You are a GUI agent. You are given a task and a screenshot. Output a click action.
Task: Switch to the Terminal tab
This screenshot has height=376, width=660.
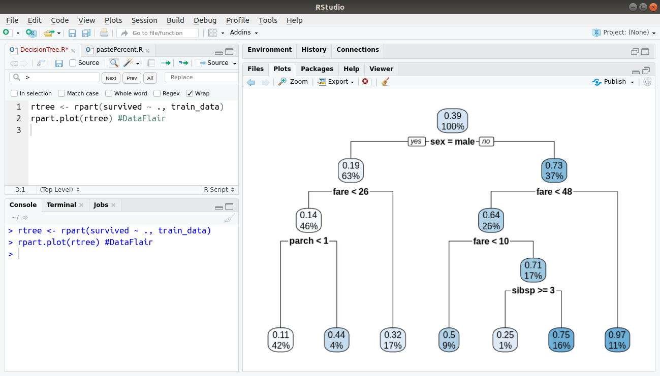pyautogui.click(x=61, y=205)
